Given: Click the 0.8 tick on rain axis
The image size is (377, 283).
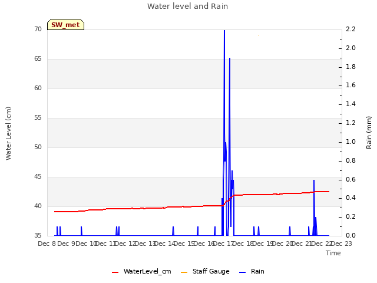Looking at the screenshot, I should click(x=350, y=160).
